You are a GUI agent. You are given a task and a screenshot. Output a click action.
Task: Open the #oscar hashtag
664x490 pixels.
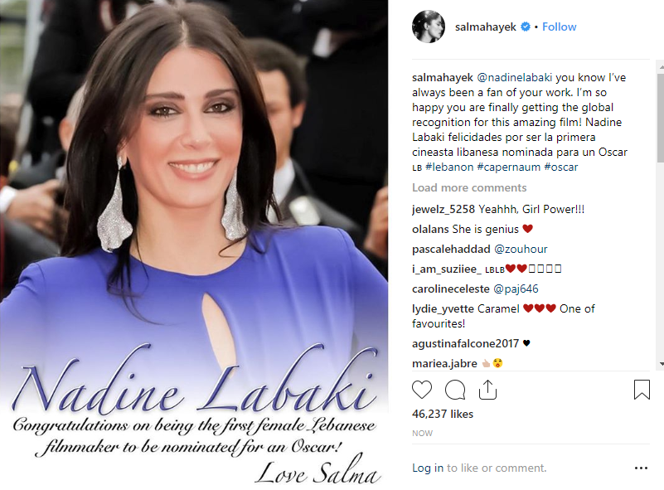coord(560,167)
